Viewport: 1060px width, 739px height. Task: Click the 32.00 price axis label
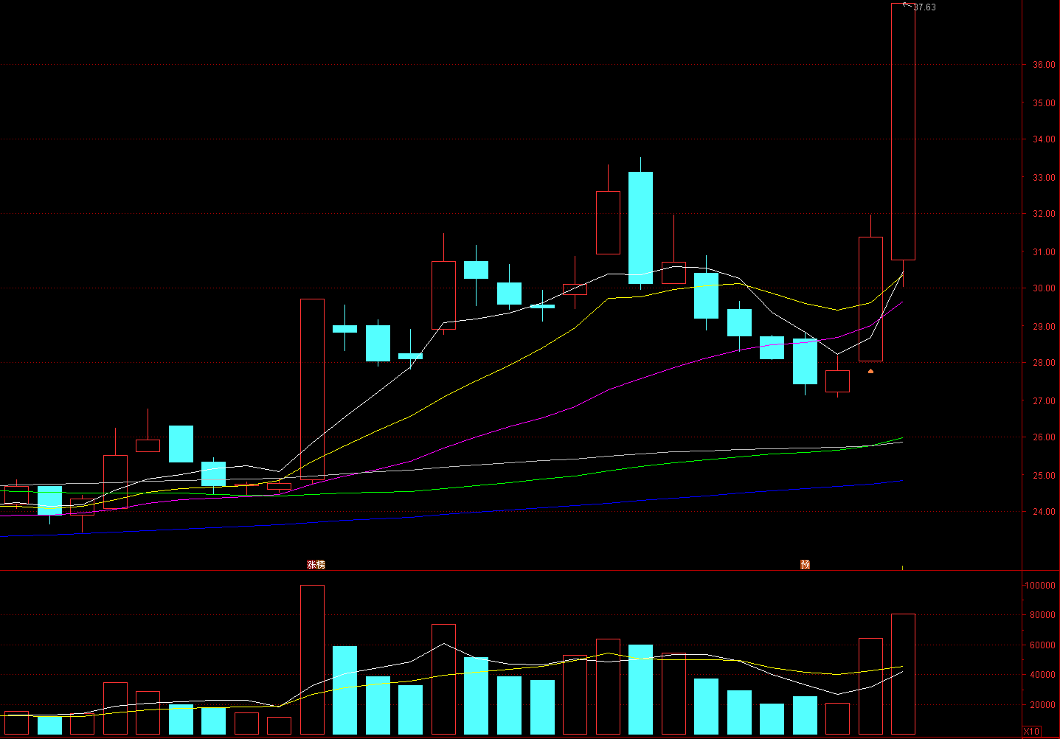1044,214
